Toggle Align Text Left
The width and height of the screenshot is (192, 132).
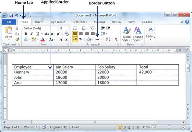pos(75,34)
